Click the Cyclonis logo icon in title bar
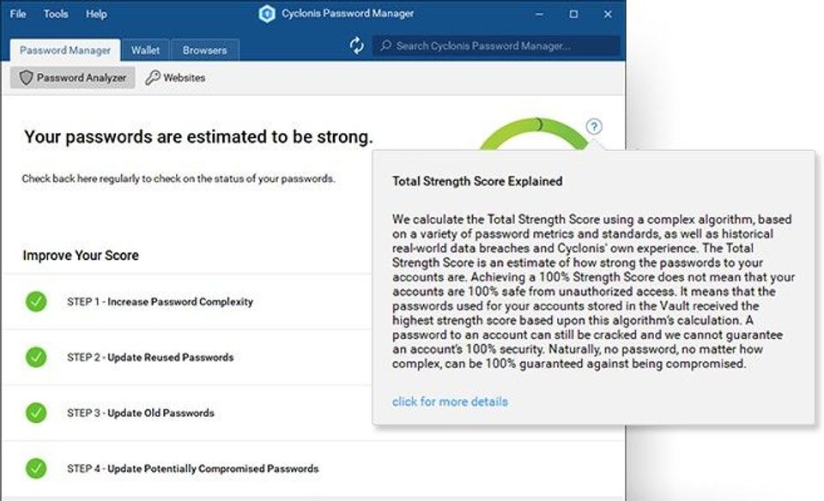 pos(267,14)
